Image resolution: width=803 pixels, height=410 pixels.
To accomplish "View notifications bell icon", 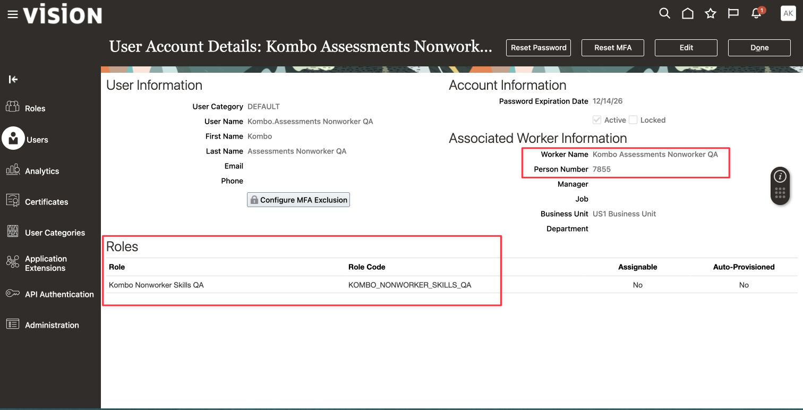I will [757, 13].
